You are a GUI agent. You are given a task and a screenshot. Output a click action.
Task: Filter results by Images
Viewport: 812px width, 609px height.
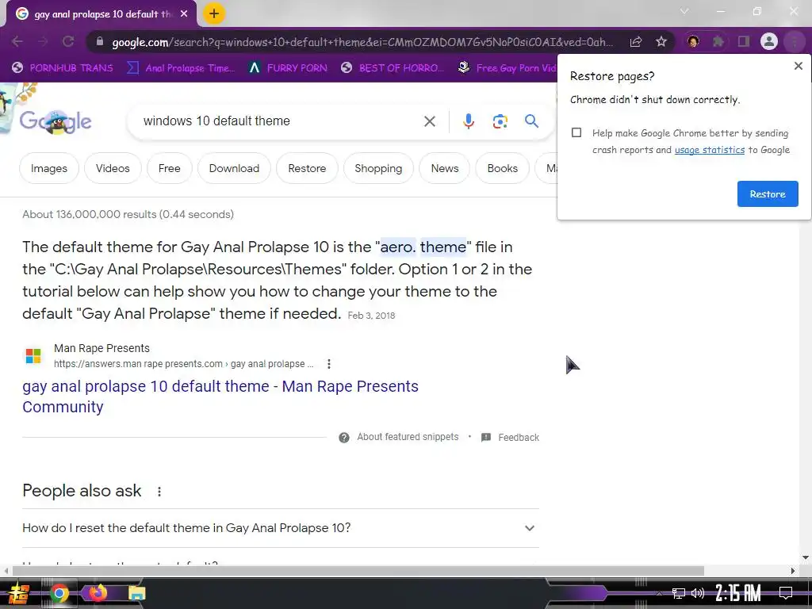(x=49, y=168)
